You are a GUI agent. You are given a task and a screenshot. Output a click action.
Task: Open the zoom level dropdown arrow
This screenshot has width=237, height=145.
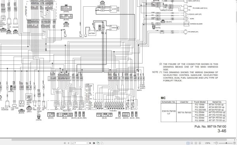coord(214,143)
